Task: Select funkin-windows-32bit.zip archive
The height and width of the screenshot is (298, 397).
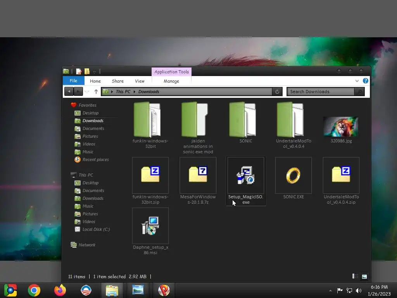Action: pos(150,181)
